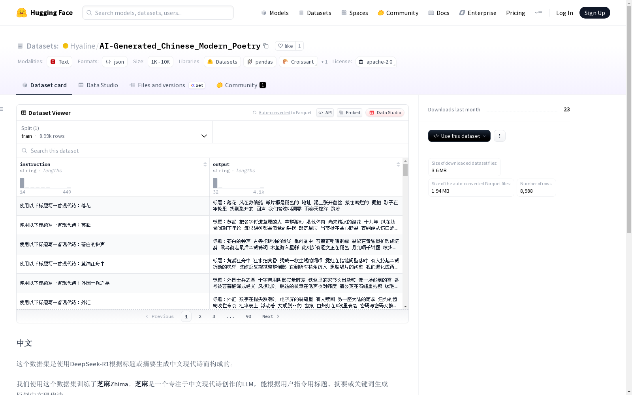Click the instruction lengths histogram first bar
Image resolution: width=632 pixels, height=395 pixels.
click(22, 183)
